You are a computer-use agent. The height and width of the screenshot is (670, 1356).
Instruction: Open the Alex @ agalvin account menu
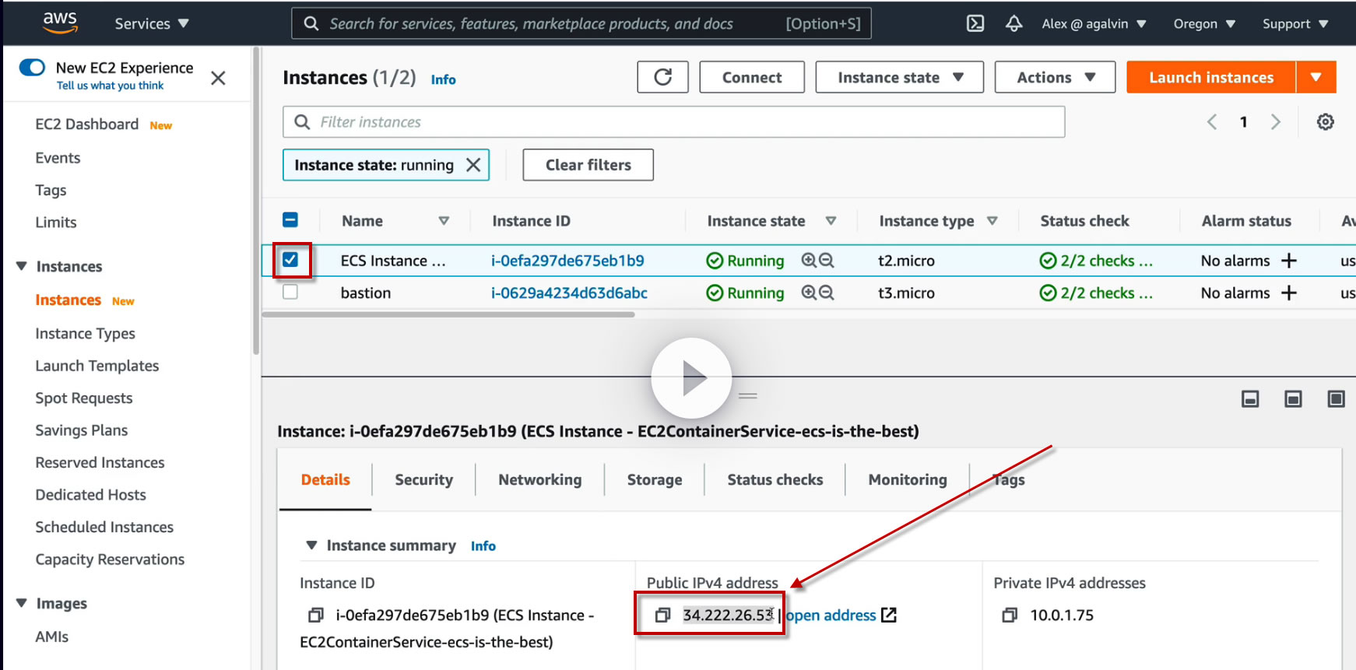1094,23
